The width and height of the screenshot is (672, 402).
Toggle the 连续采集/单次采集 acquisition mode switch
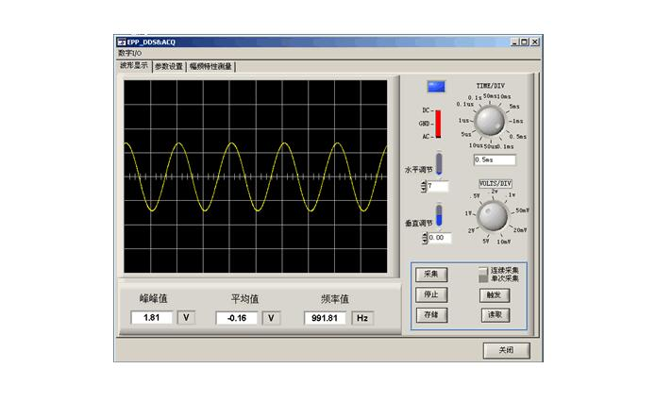pyautogui.click(x=483, y=275)
